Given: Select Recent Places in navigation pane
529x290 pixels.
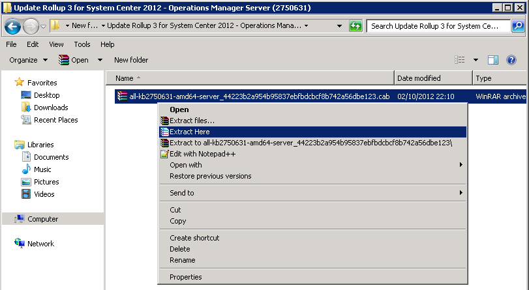Looking at the screenshot, I should pos(55,120).
